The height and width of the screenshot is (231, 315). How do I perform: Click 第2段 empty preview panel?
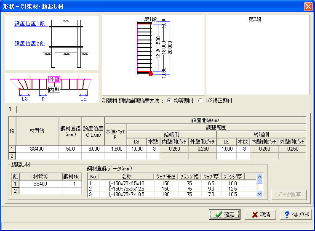(258, 55)
